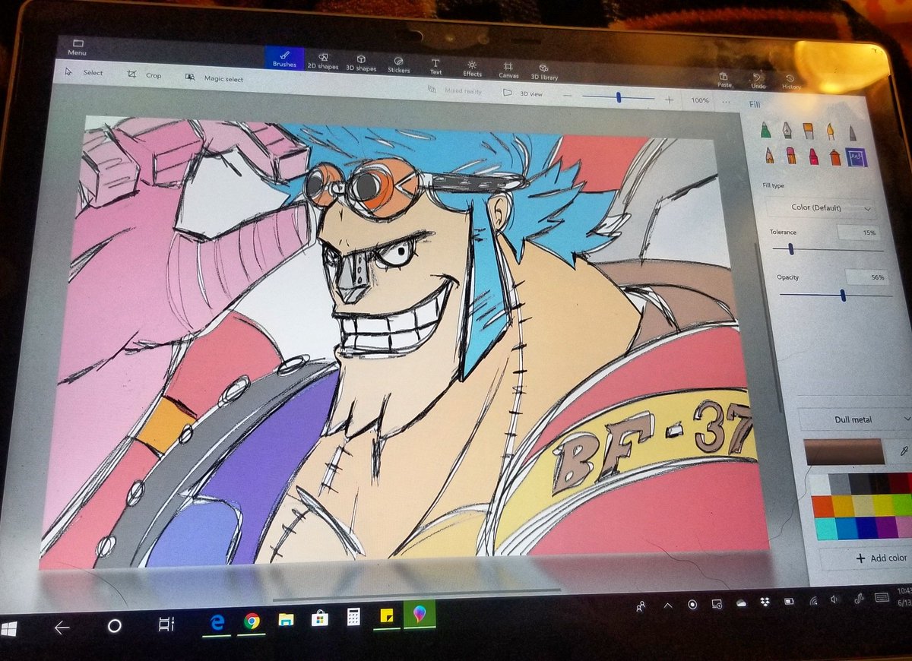Image resolution: width=912 pixels, height=661 pixels.
Task: Open Paste in the top bar
Action: tap(724, 80)
